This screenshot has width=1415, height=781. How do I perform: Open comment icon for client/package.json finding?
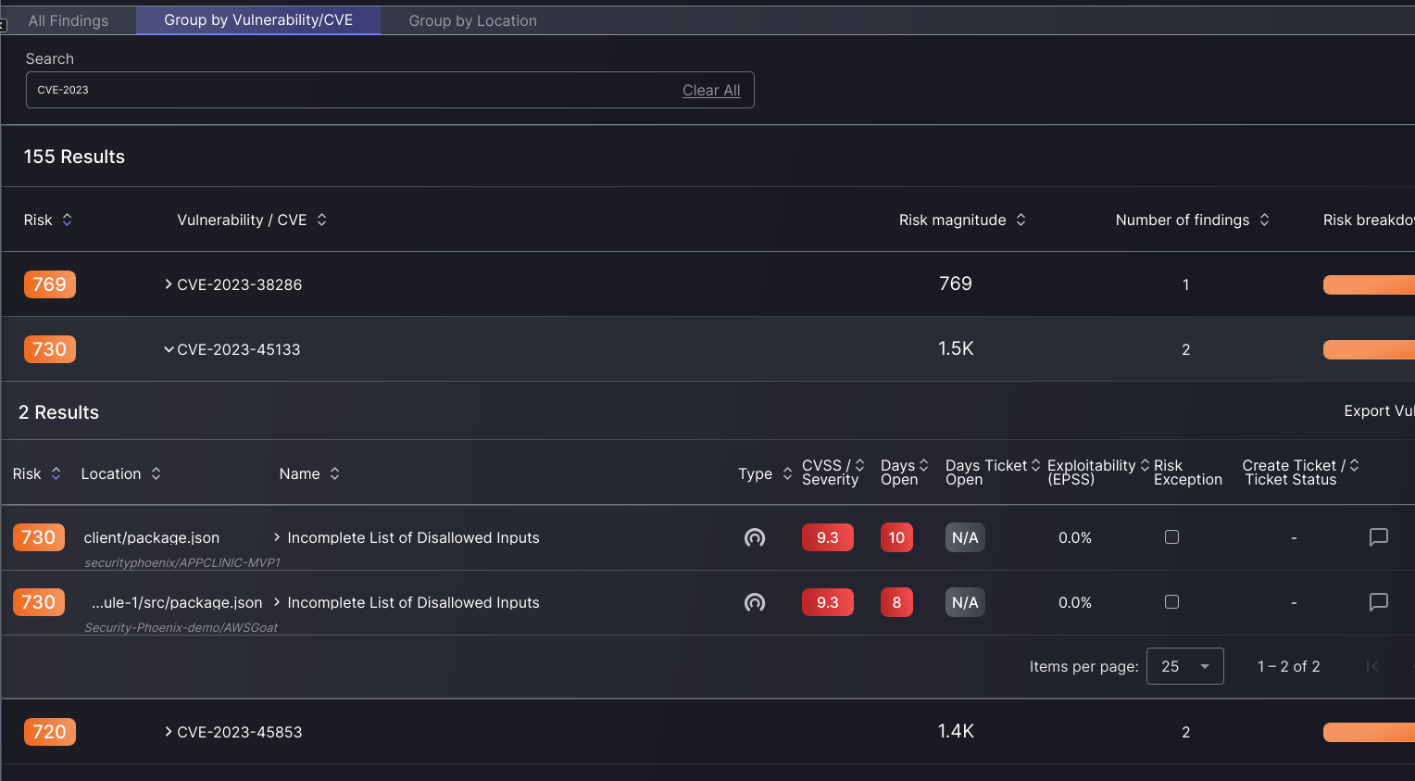[1378, 537]
